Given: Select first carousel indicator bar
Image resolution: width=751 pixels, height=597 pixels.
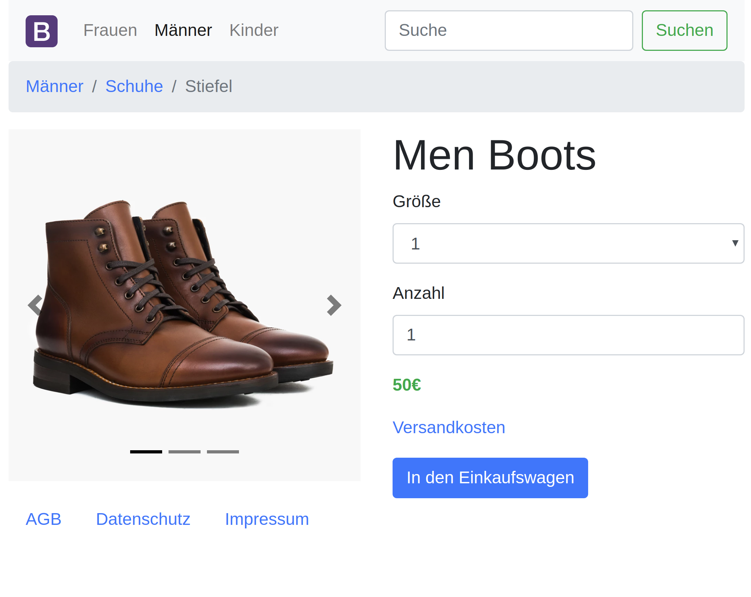Looking at the screenshot, I should [146, 452].
